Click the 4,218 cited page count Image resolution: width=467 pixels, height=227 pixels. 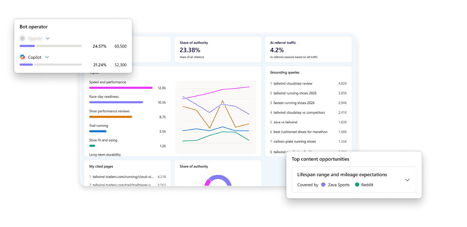click(162, 177)
